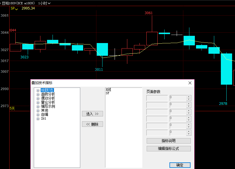Select Z61 in the indicator tree
Viewport: 235px width, 169px height.
coord(44,119)
